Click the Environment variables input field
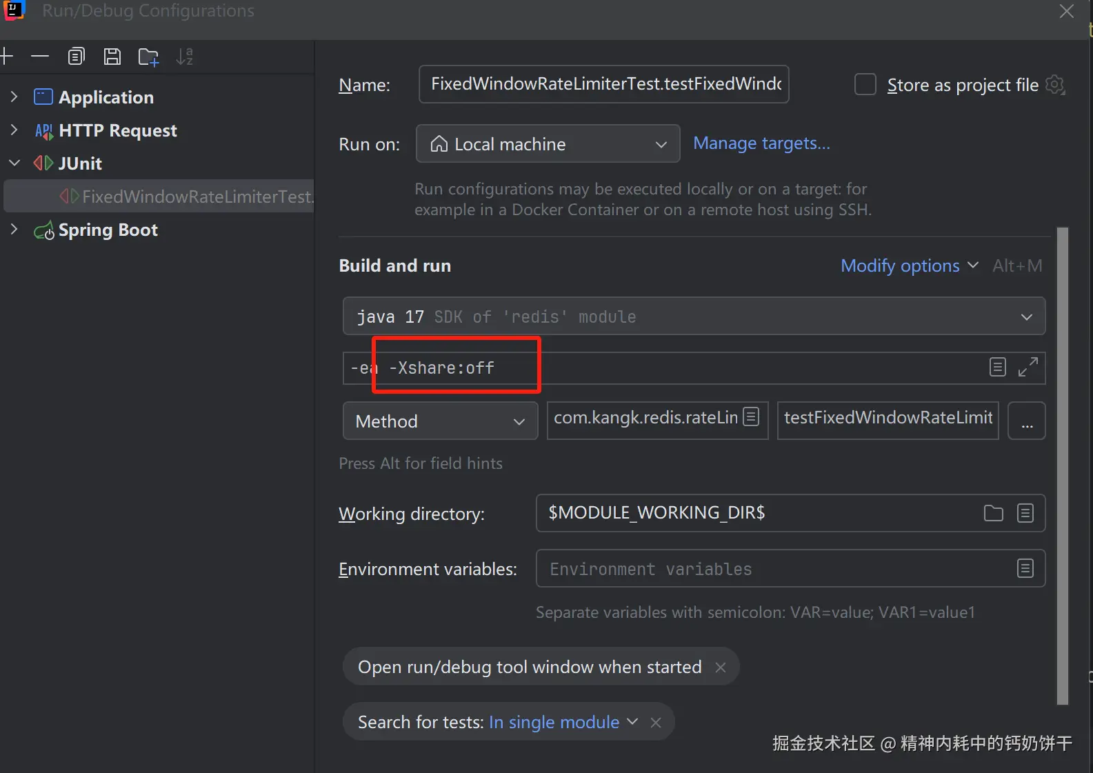 click(772, 569)
